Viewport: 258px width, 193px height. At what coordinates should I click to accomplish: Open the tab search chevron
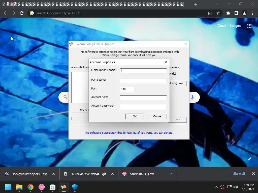(x=217, y=4)
